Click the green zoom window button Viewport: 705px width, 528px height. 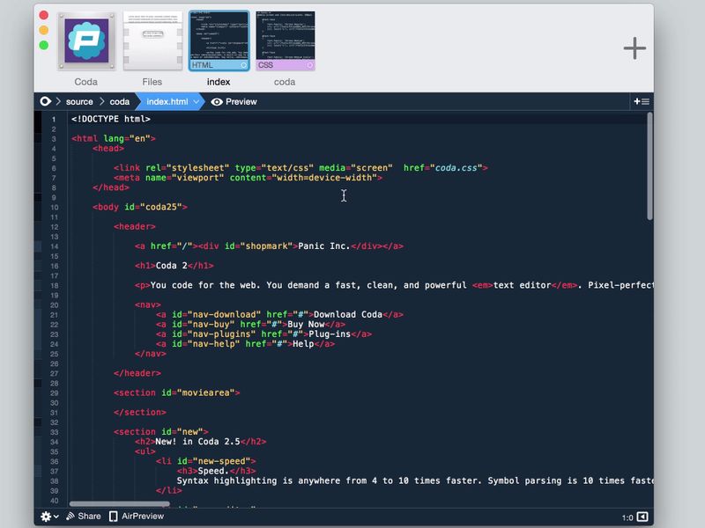click(43, 45)
